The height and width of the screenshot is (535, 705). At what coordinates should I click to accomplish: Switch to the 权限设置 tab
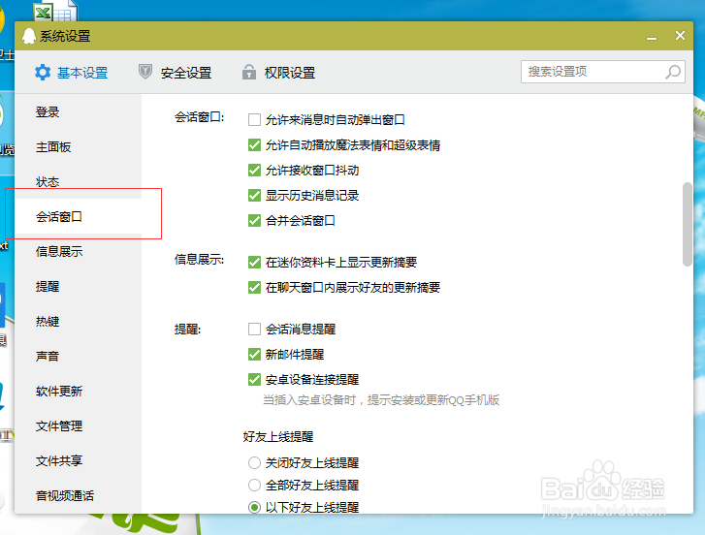click(278, 73)
